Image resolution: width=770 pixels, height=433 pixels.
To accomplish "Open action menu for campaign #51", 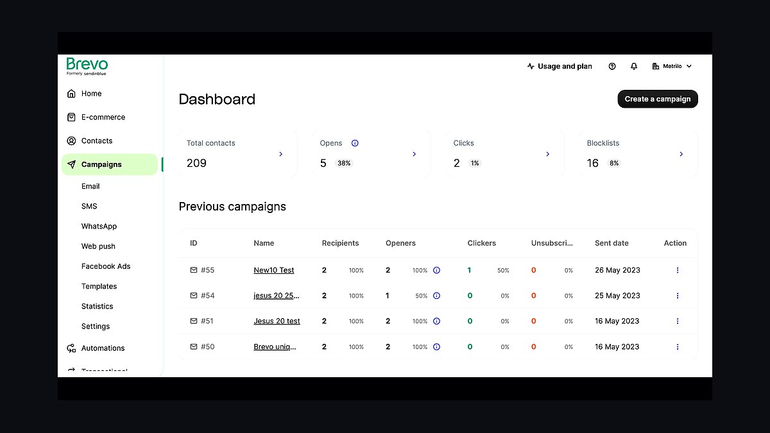I will (x=678, y=321).
